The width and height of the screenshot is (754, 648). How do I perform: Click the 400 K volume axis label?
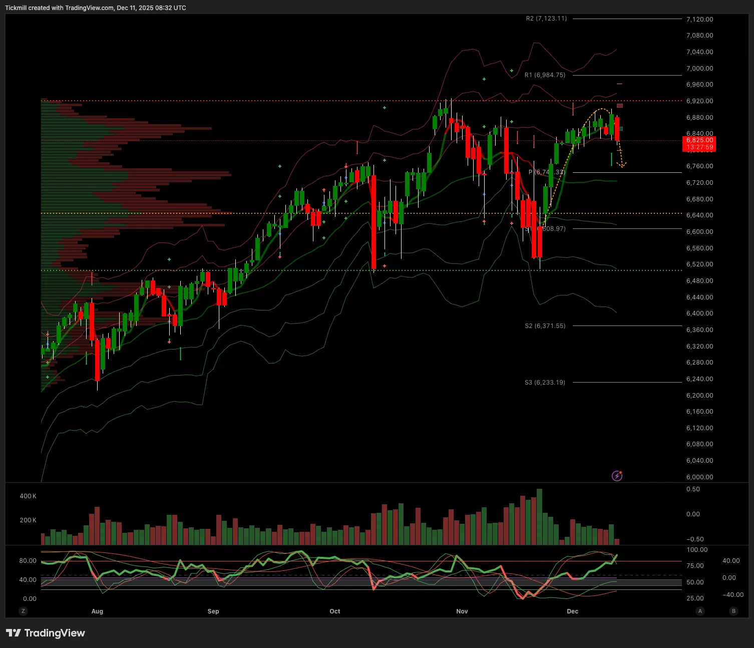pos(28,496)
